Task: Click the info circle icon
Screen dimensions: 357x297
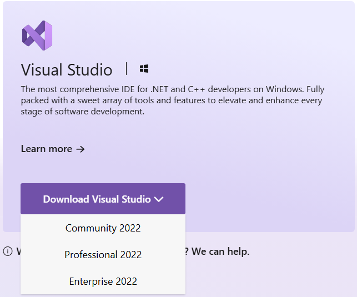Action: click(x=8, y=251)
